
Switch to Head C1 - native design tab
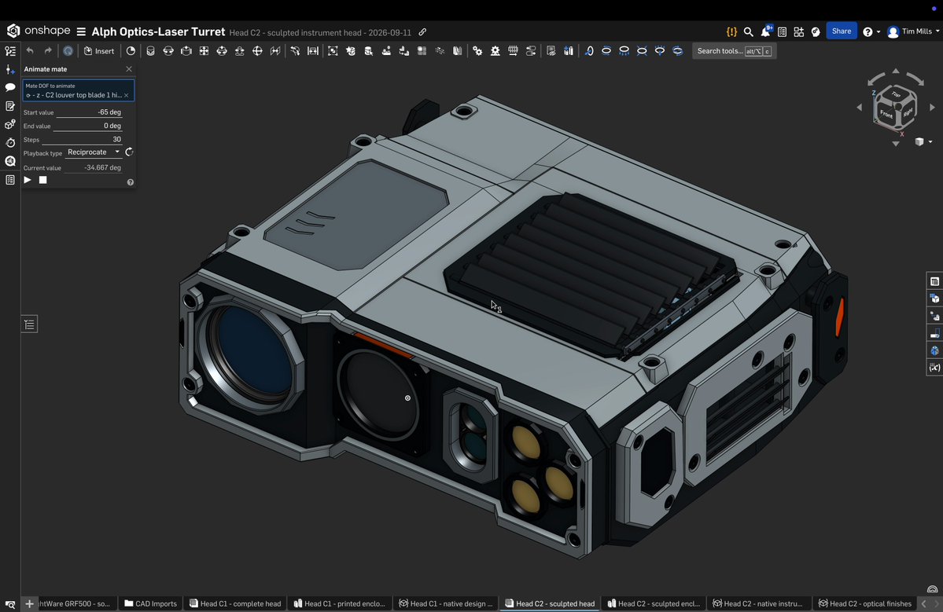(446, 603)
